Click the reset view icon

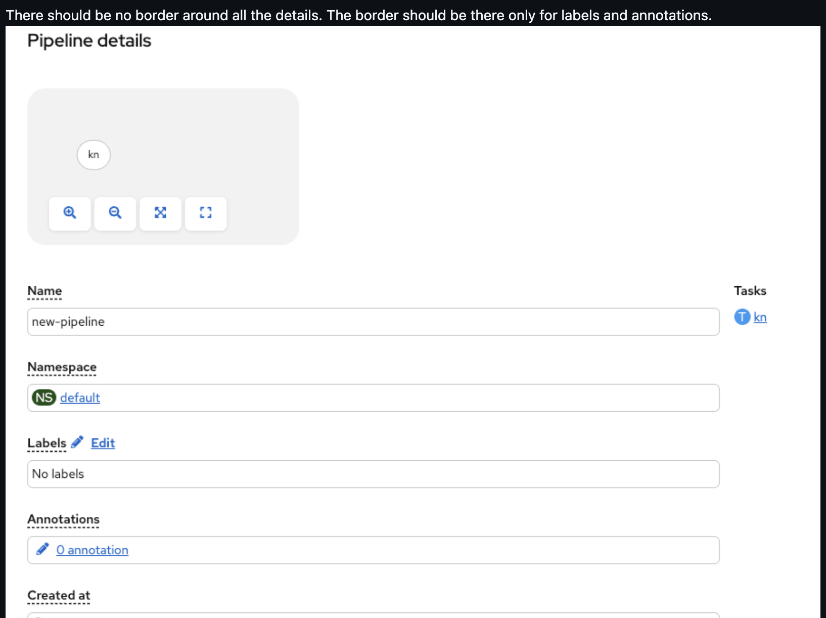click(206, 213)
